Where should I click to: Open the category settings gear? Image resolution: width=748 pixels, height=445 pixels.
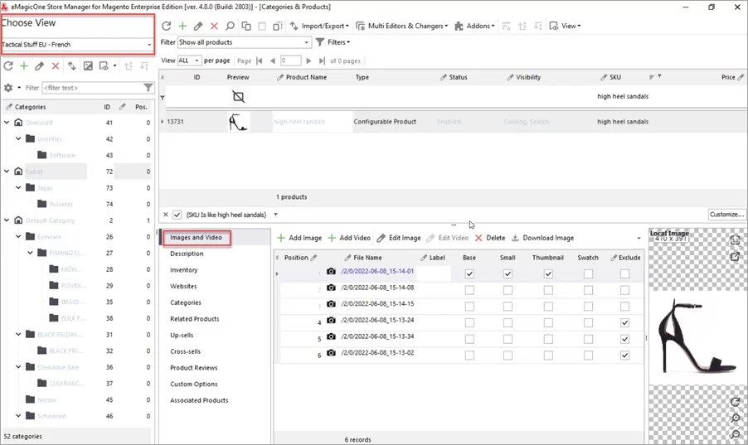pos(8,88)
